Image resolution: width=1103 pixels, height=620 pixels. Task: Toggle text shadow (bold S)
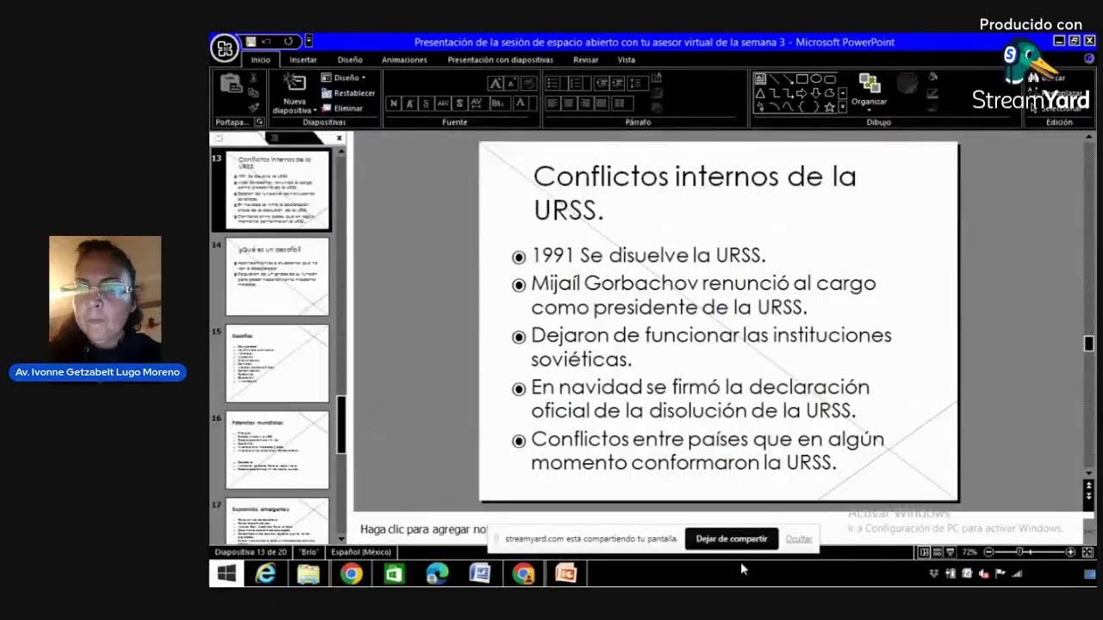(x=459, y=103)
